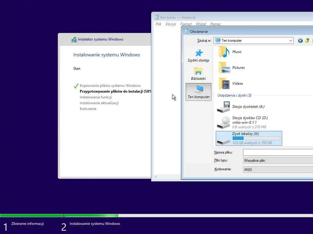Open the Plik menu in Notatnik
The height and width of the screenshot is (234, 313).
[x=159, y=24]
